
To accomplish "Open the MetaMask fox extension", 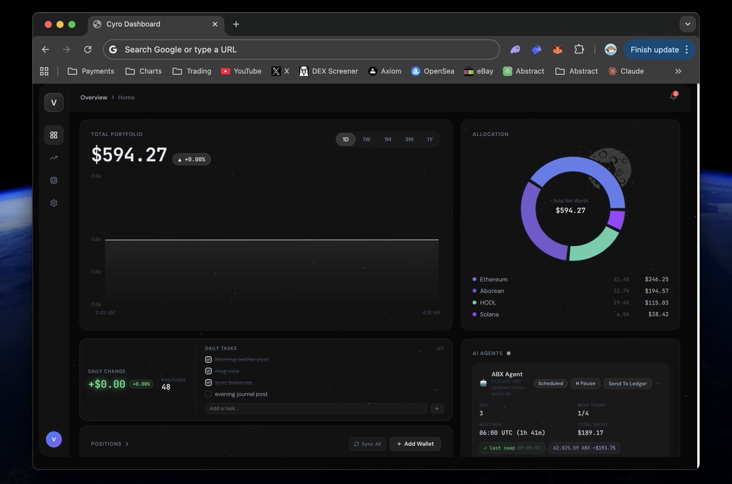I will [x=558, y=49].
